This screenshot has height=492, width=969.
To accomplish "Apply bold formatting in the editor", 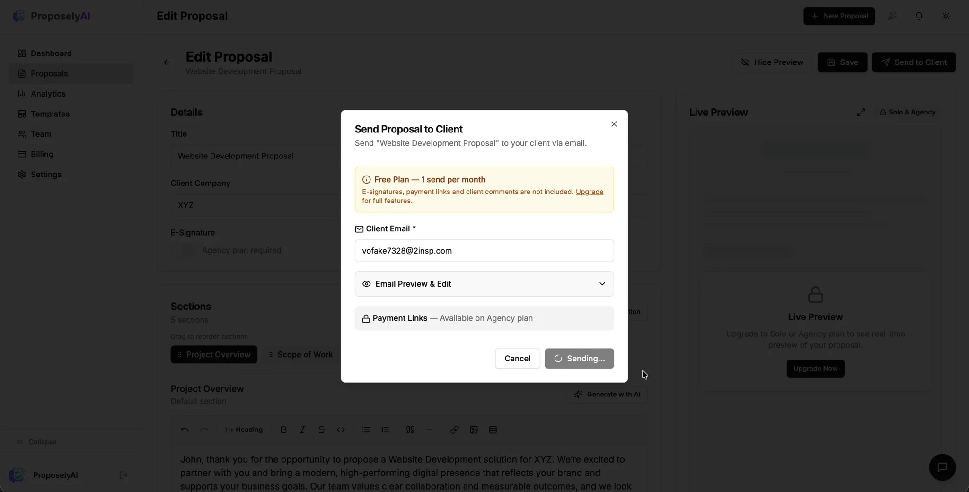I will tap(283, 430).
